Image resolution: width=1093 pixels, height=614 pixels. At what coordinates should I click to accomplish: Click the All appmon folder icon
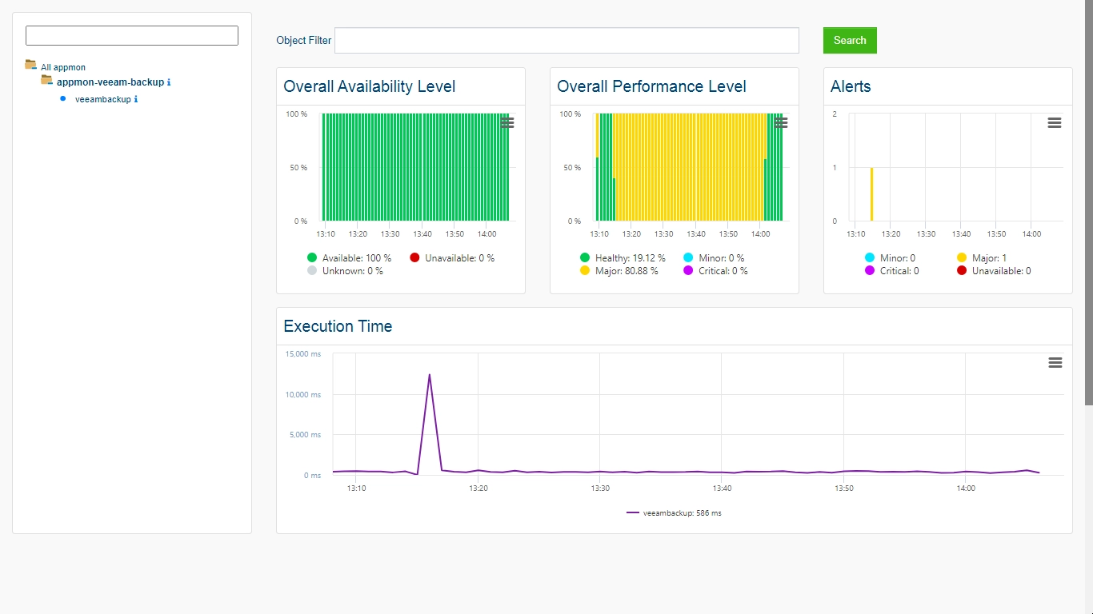tap(30, 65)
